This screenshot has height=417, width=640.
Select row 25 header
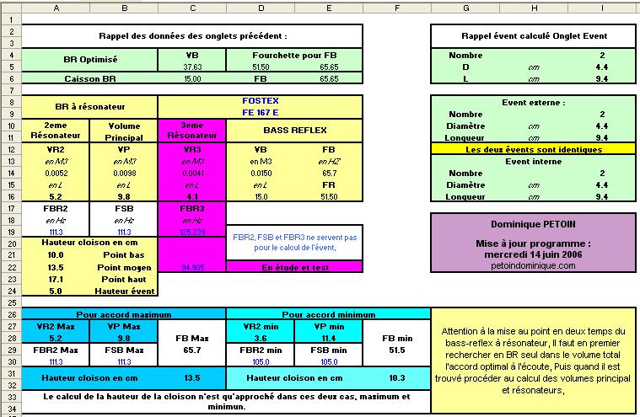click(x=11, y=302)
